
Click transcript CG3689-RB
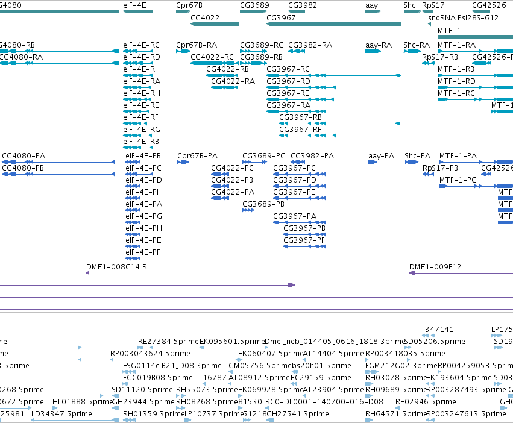click(253, 63)
